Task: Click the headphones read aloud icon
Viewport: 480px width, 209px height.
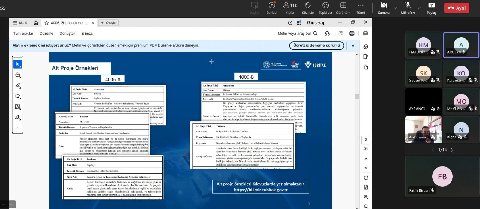Action: tap(327, 34)
